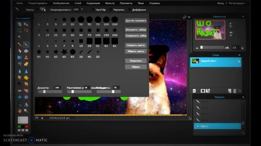Click the main foreground color swatch
261x146 pixels.
click(23, 120)
